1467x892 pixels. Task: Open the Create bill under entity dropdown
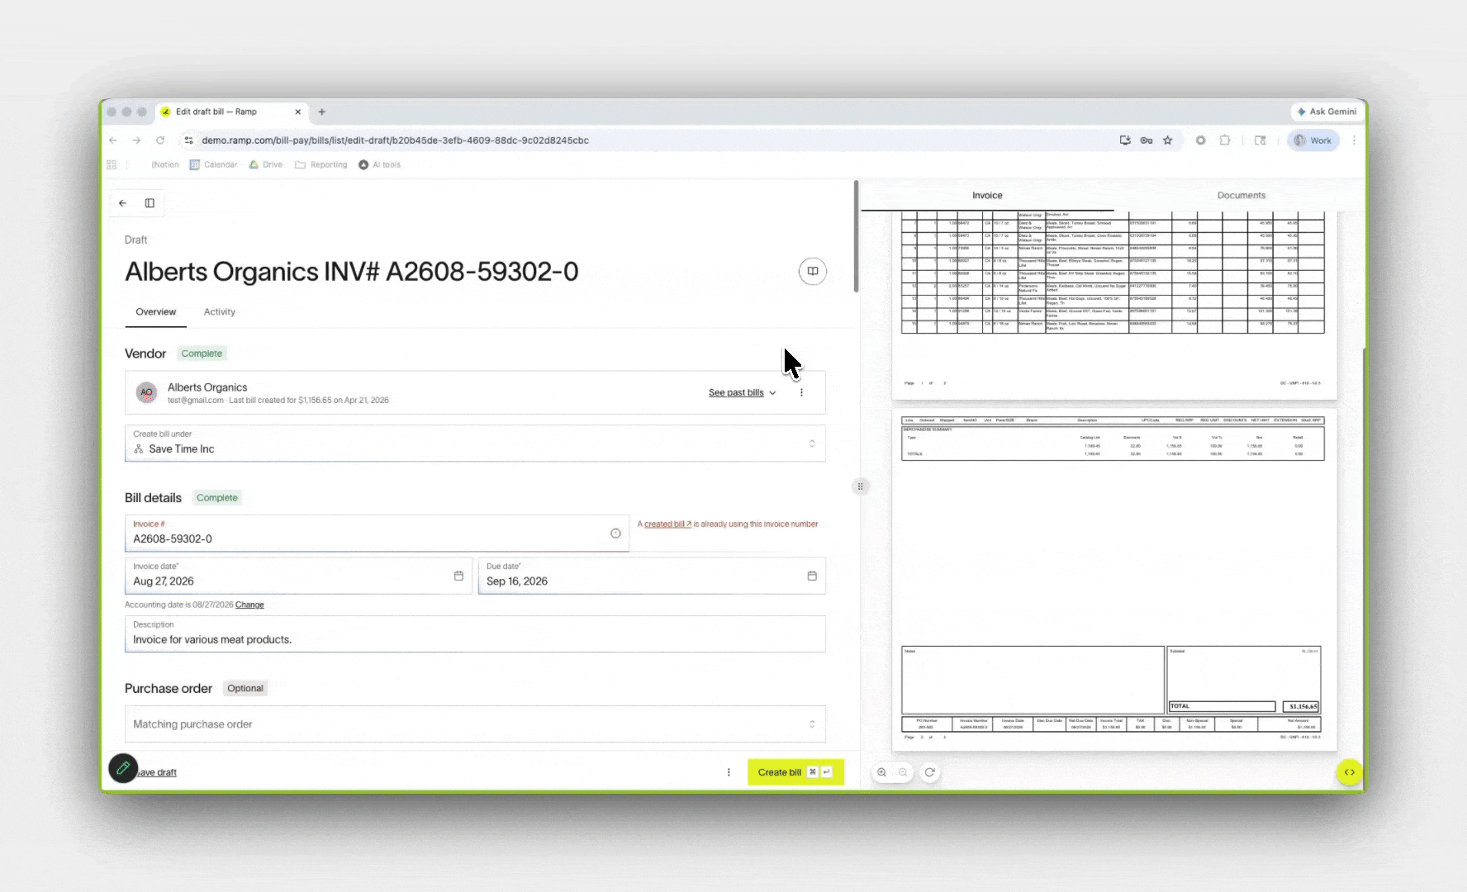tap(475, 444)
